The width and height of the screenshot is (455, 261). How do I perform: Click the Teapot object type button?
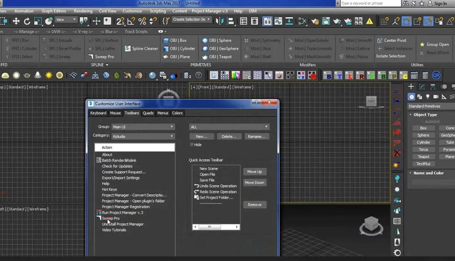click(x=423, y=157)
